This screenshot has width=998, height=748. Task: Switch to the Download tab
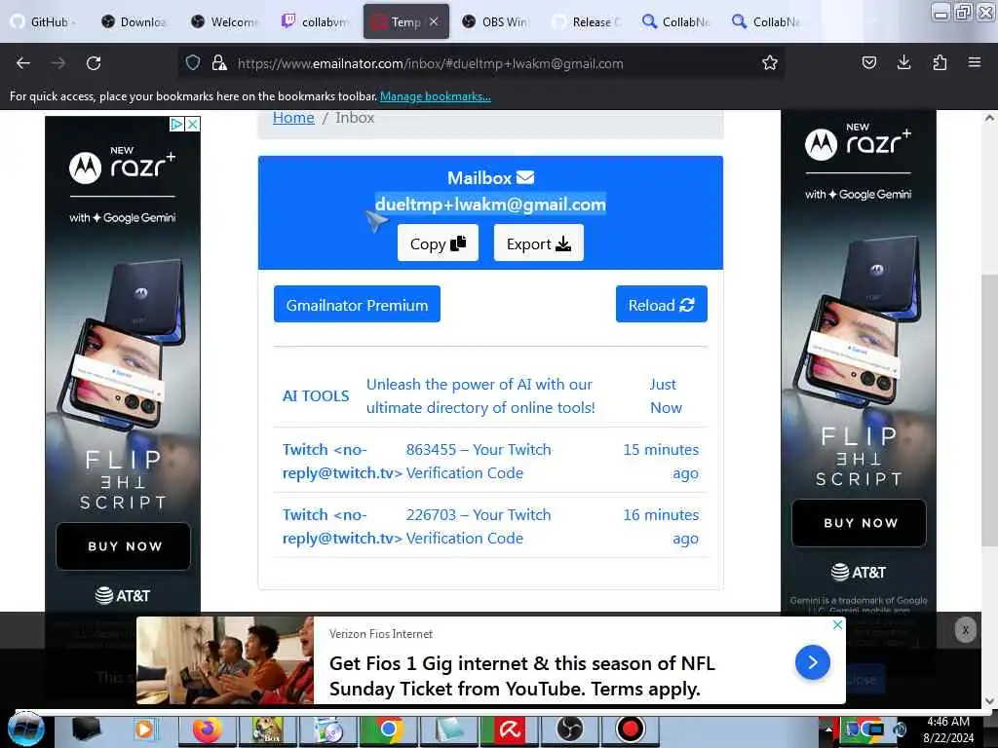[134, 21]
